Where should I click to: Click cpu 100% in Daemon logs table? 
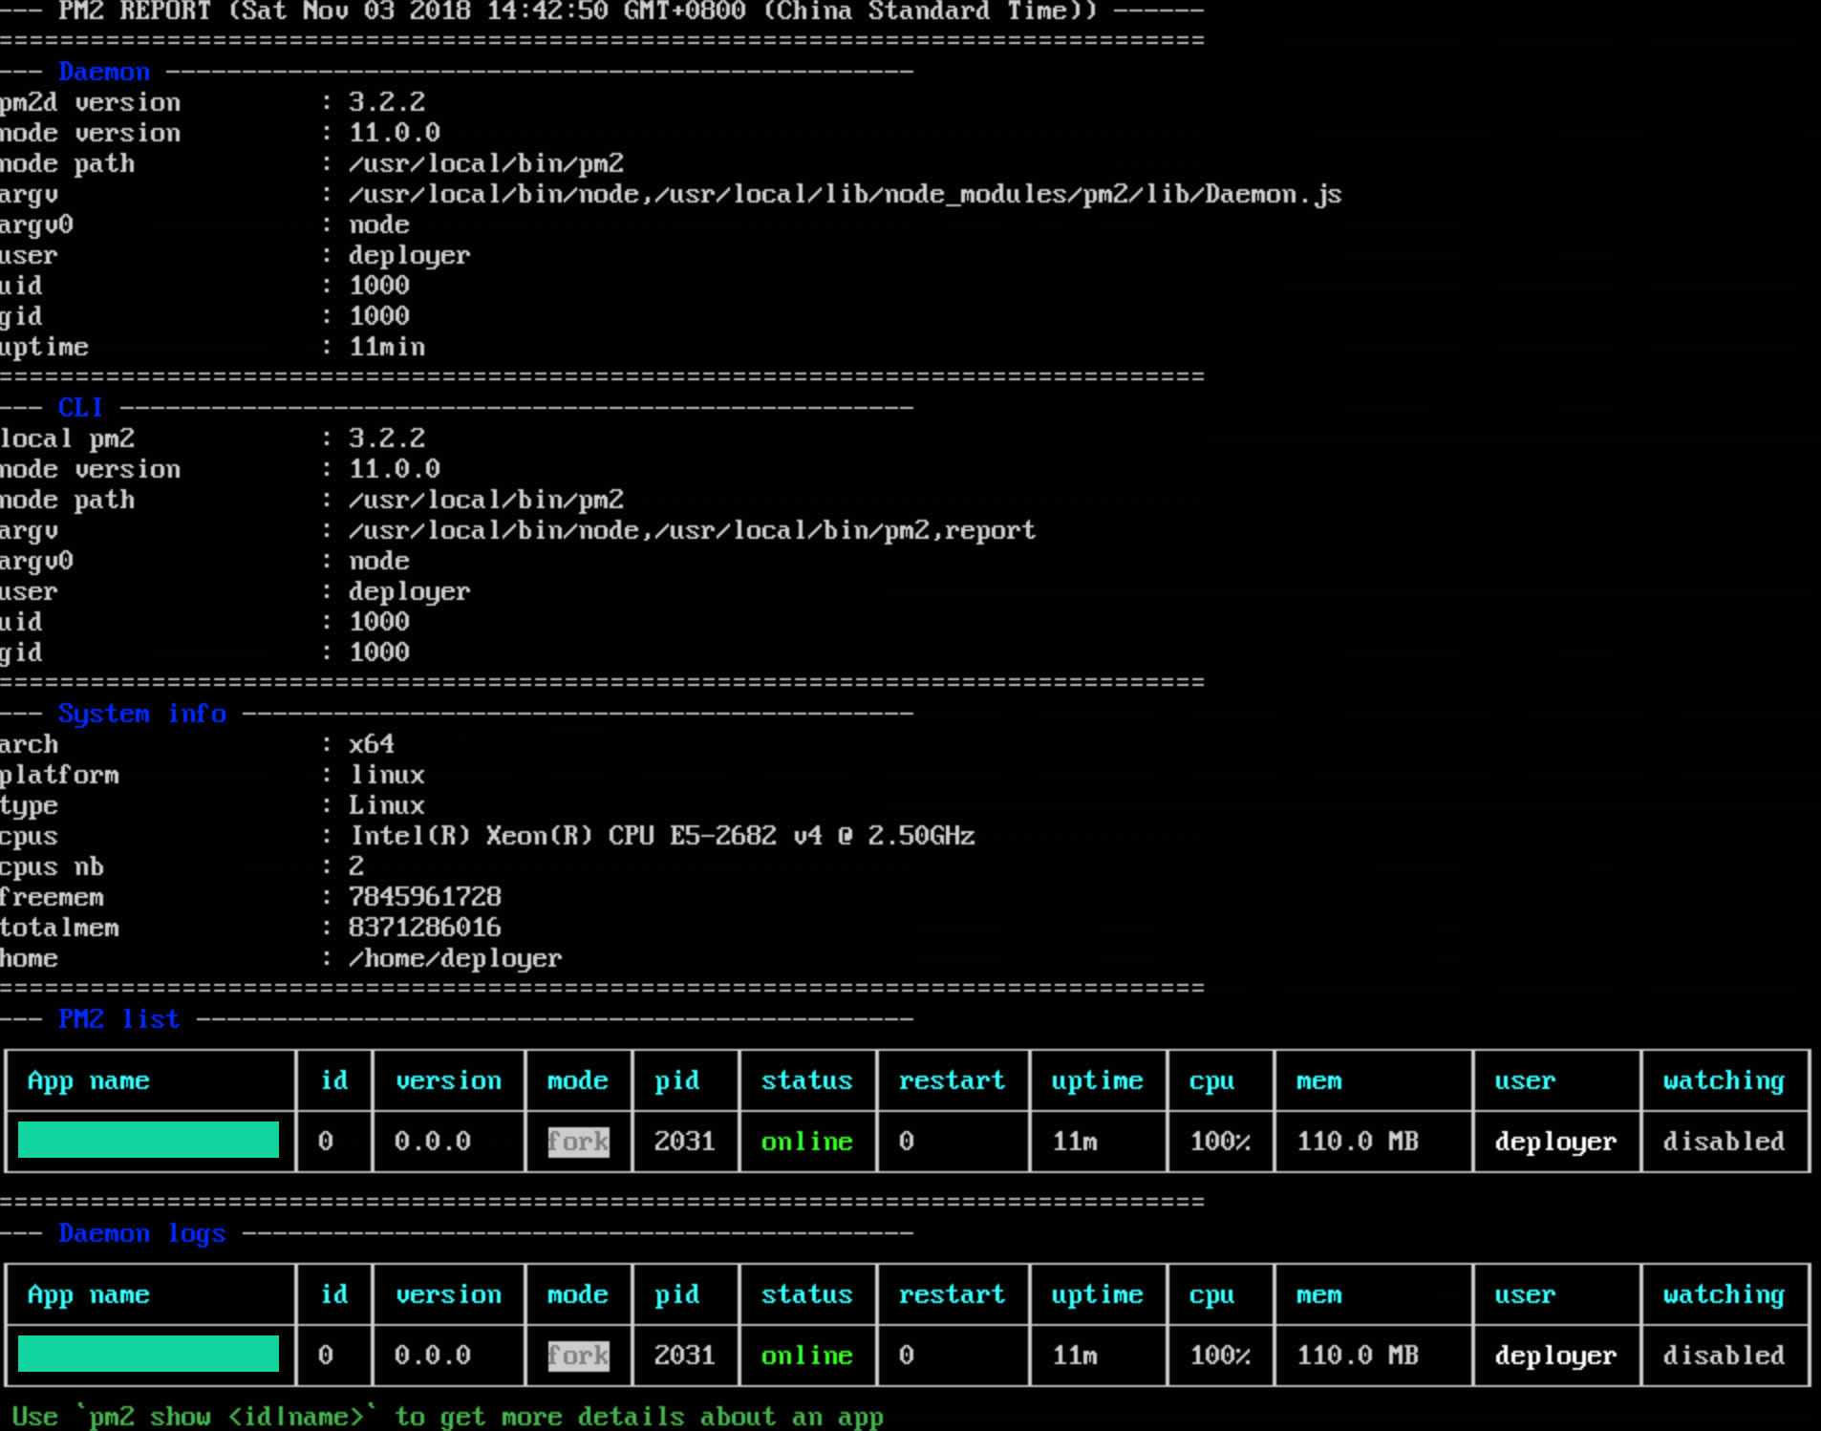coord(1219,1356)
